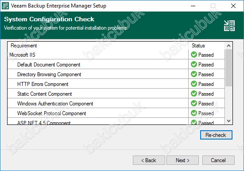Click the vertical scrollbar thumb of the list

[229, 68]
